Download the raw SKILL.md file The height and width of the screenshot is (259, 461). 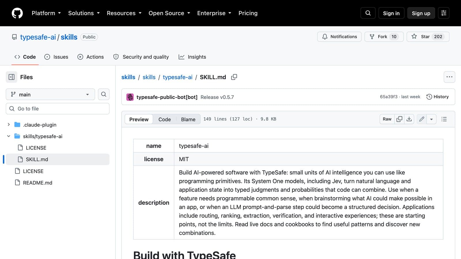(409, 119)
